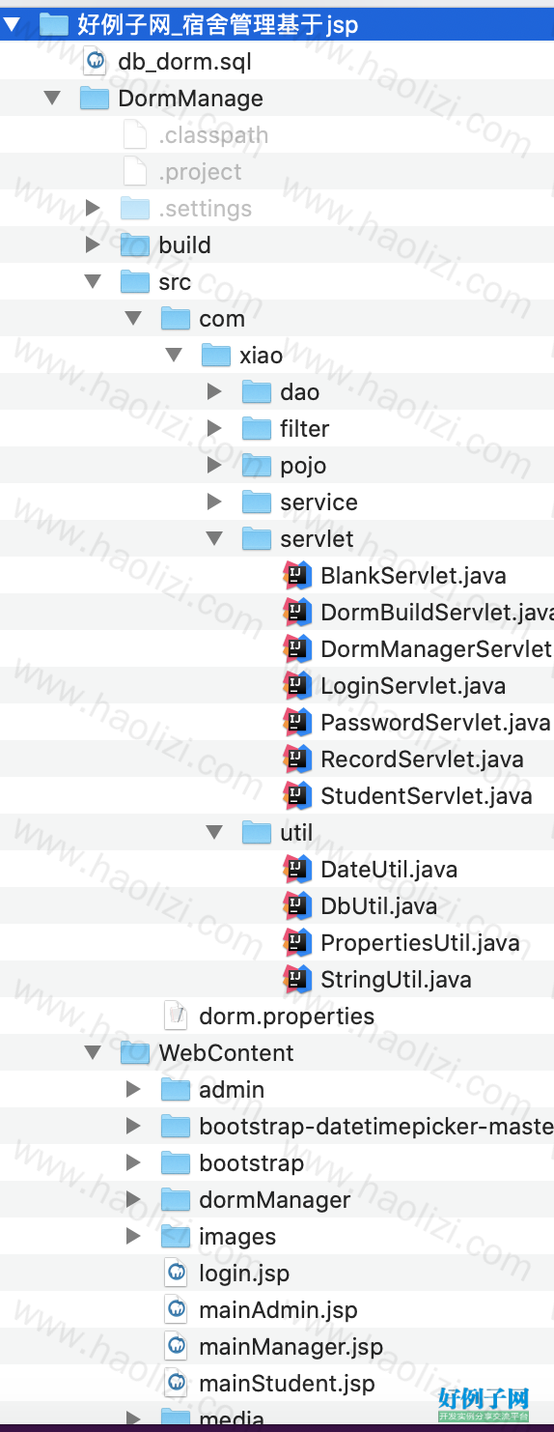Expand the .settings folder
This screenshot has width=554, height=1432.
tap(93, 209)
